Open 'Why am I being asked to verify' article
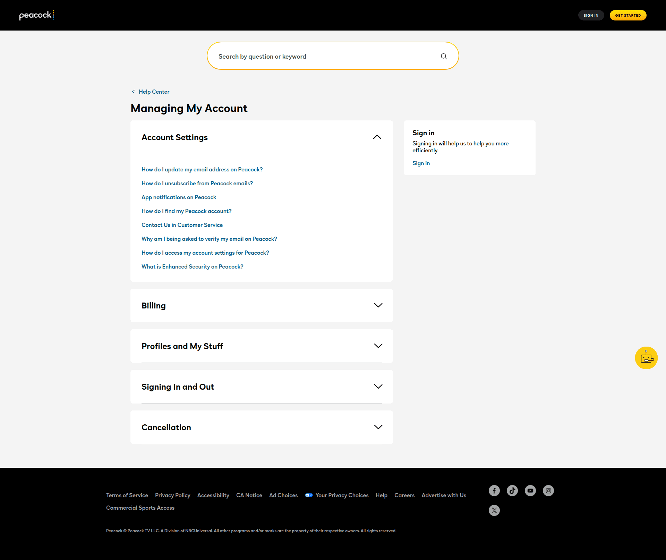666x560 pixels. (209, 239)
